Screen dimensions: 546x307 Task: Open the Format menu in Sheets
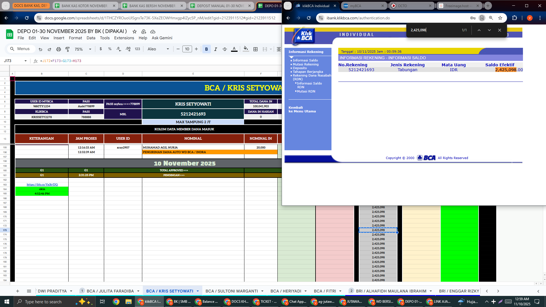pos(75,38)
